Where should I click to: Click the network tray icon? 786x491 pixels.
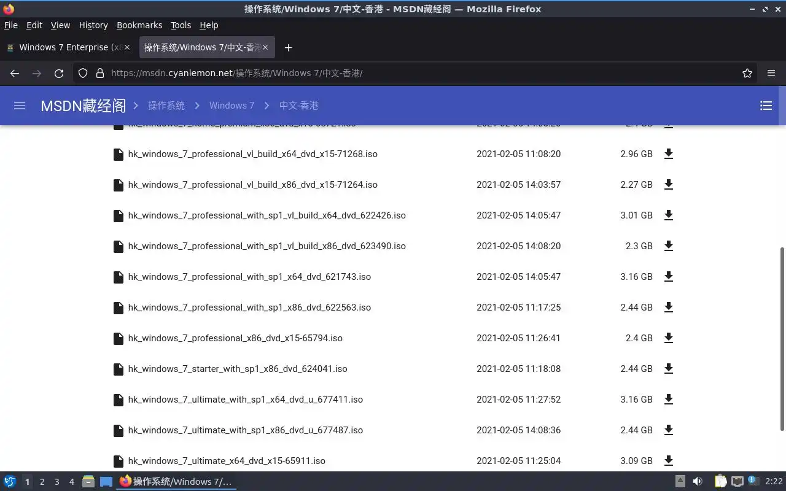coord(737,482)
